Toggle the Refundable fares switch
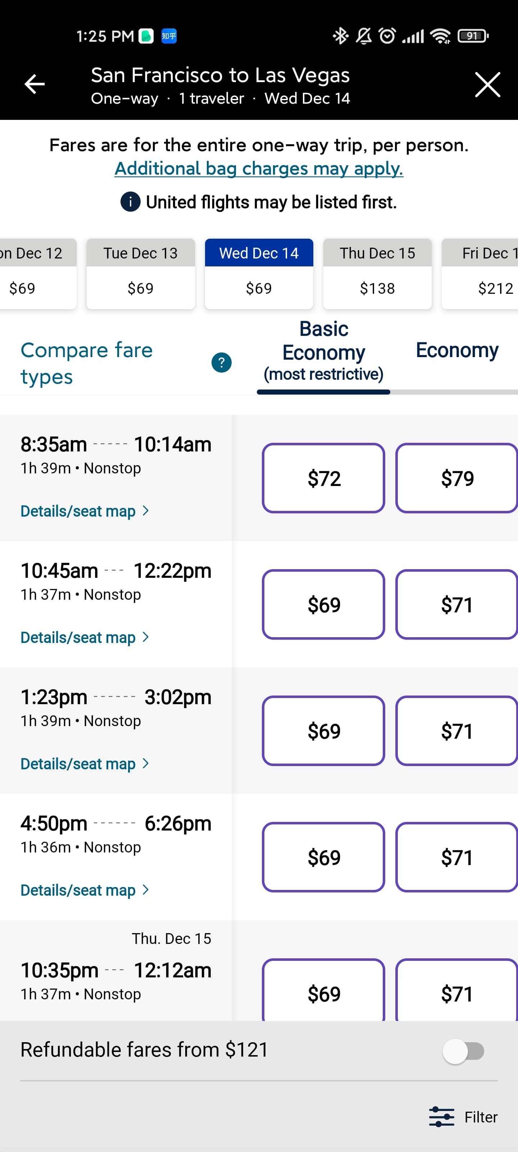 [463, 1051]
